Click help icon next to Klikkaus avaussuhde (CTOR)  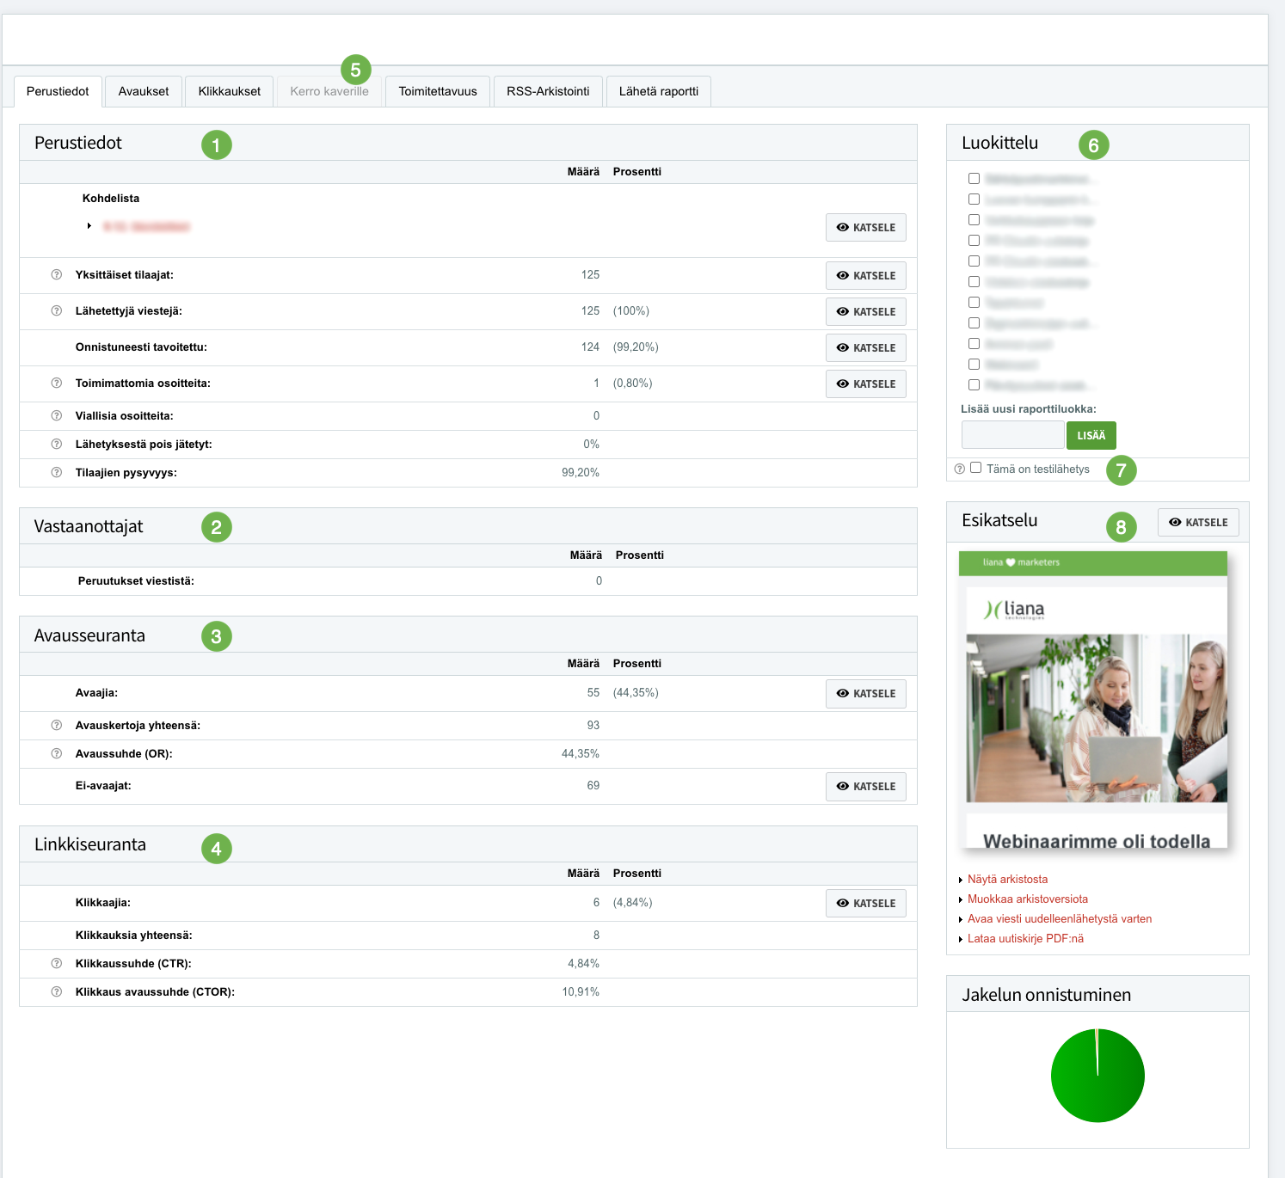point(57,992)
